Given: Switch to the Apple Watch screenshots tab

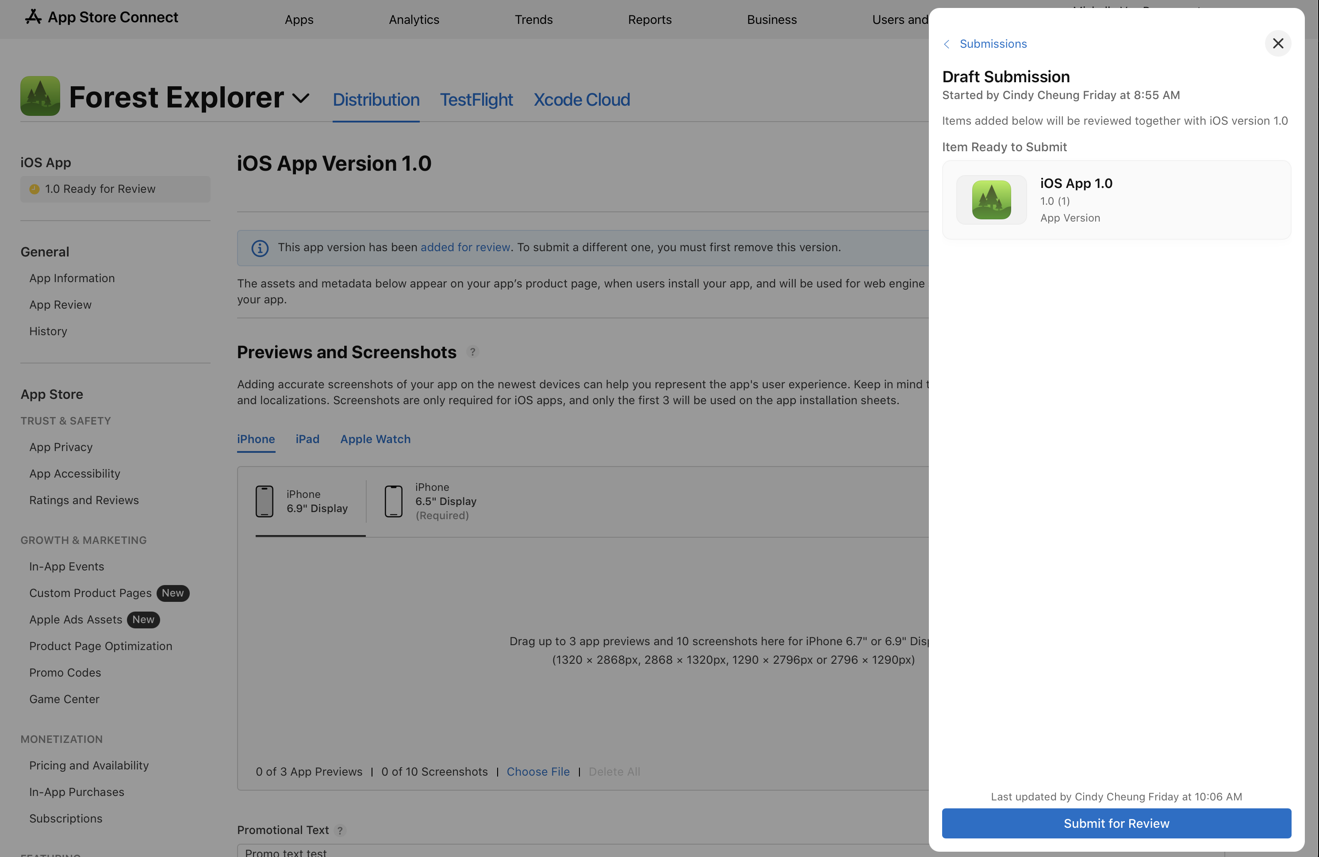Looking at the screenshot, I should [375, 439].
